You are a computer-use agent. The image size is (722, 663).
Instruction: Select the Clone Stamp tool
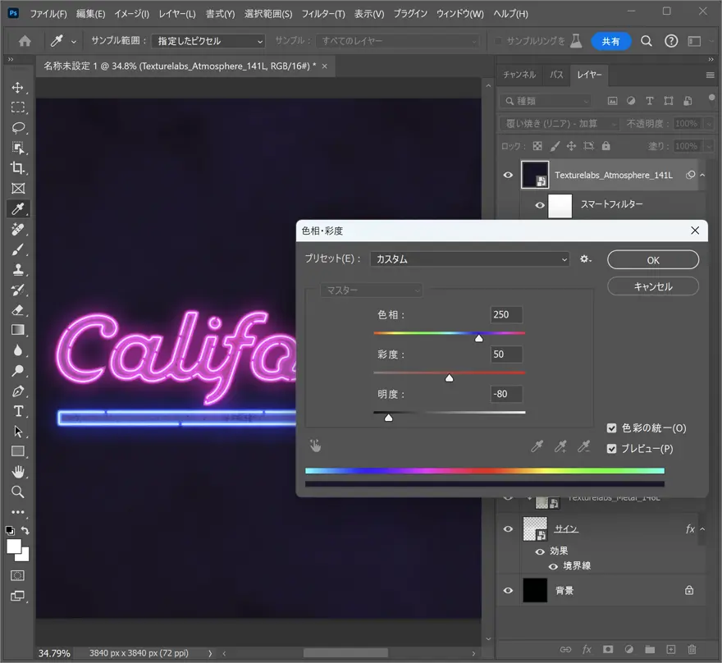tap(18, 269)
